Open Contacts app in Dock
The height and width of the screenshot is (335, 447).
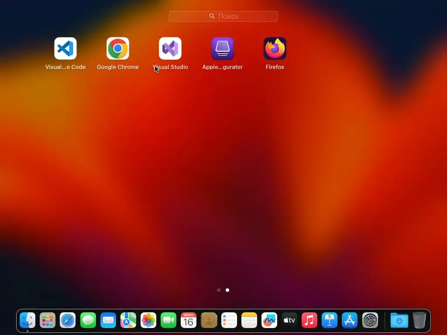click(209, 320)
